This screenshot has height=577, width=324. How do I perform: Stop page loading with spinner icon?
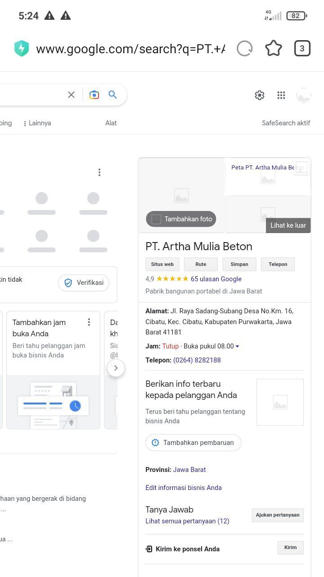244,48
